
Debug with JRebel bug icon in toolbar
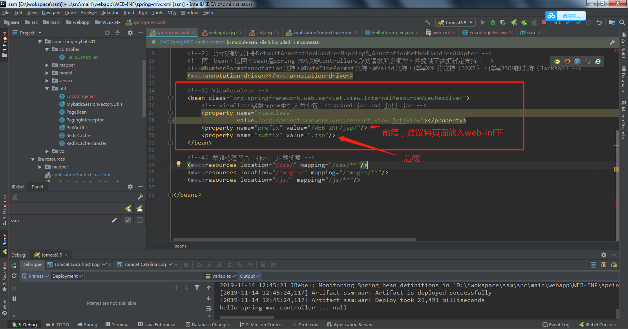point(524,22)
